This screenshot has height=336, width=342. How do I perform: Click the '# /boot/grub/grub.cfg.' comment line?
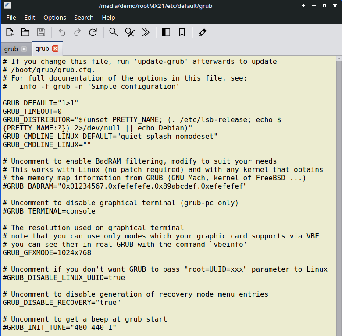[49, 70]
